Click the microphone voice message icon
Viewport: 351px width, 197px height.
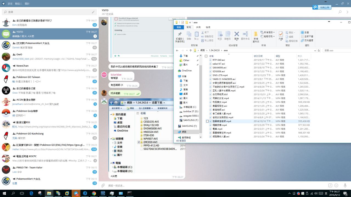tap(345, 186)
